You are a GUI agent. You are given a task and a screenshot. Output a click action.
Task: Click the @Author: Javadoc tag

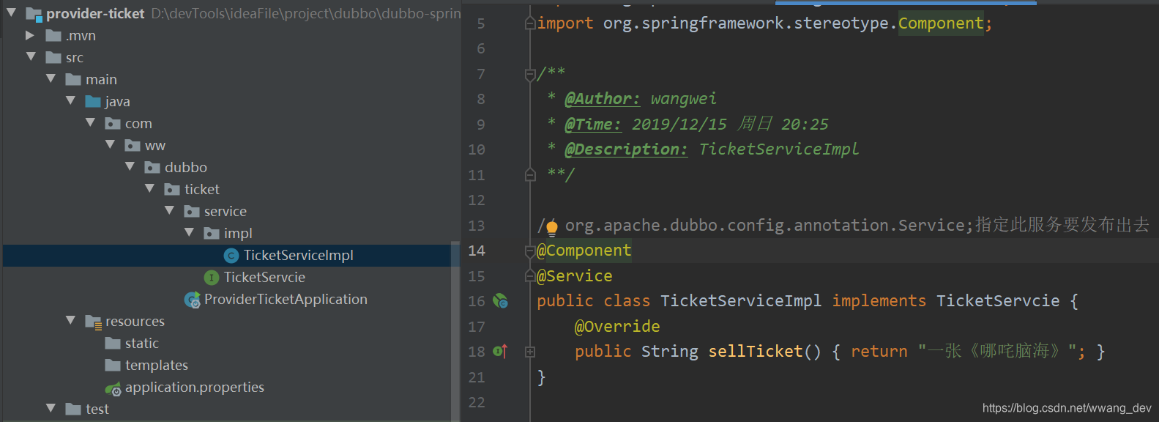(x=603, y=99)
